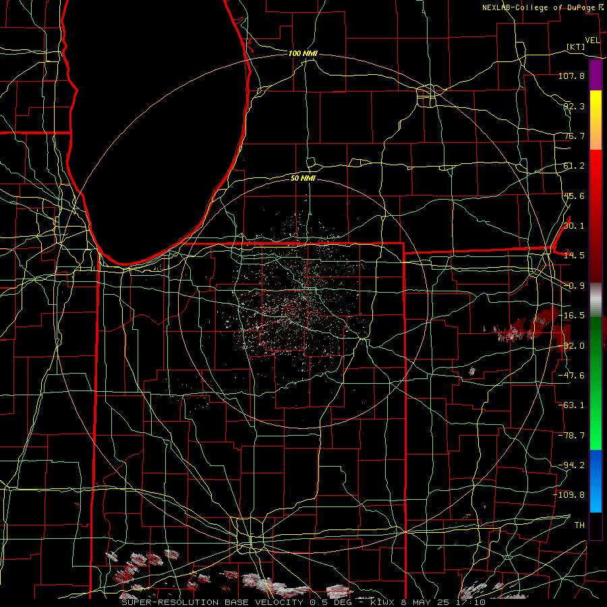
Task: Click the 14.5 velocity scale value
Action: 574,256
